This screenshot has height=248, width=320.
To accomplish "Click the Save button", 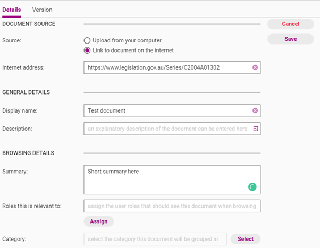I will click(x=290, y=39).
